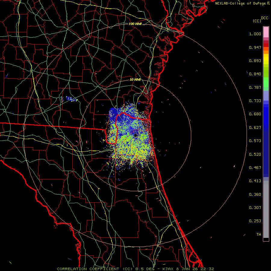Viewport: 271px width, 271px height.
Task: Select the 0.253 scale value
Action: [x=255, y=221]
